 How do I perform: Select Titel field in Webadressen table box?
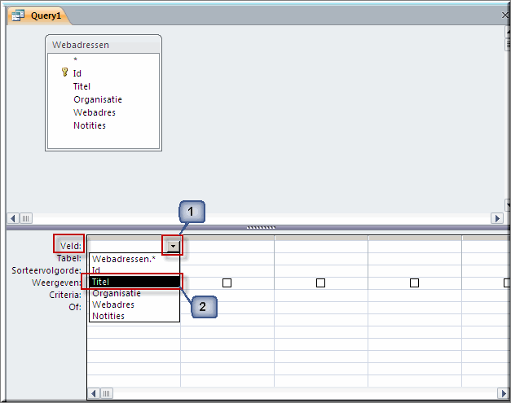click(x=81, y=86)
